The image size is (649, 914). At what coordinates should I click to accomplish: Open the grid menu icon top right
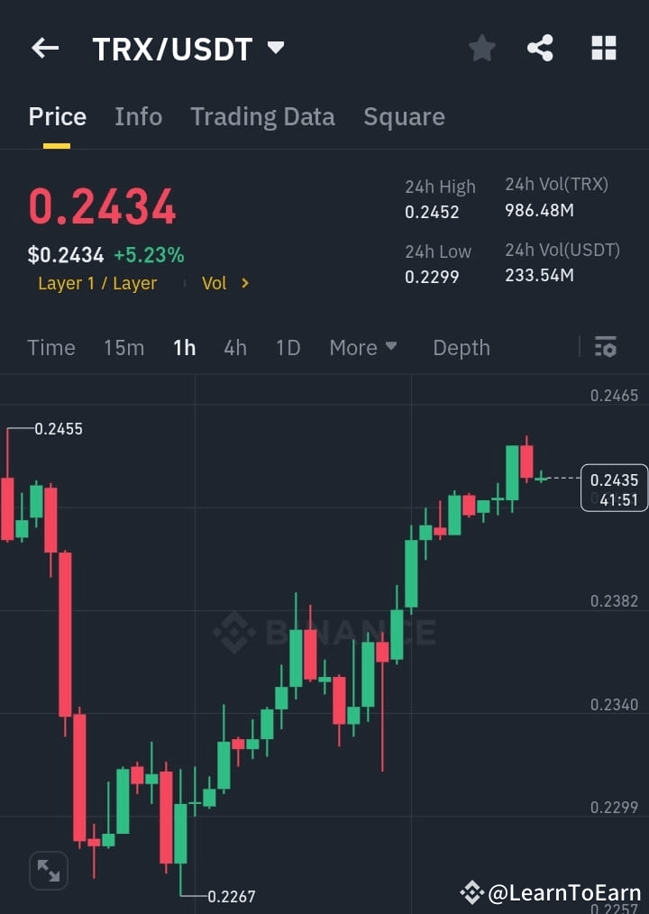[602, 48]
